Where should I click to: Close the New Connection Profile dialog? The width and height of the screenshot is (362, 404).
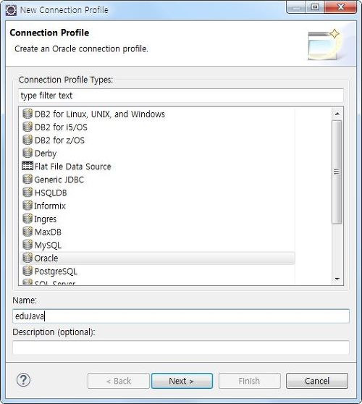click(x=340, y=7)
